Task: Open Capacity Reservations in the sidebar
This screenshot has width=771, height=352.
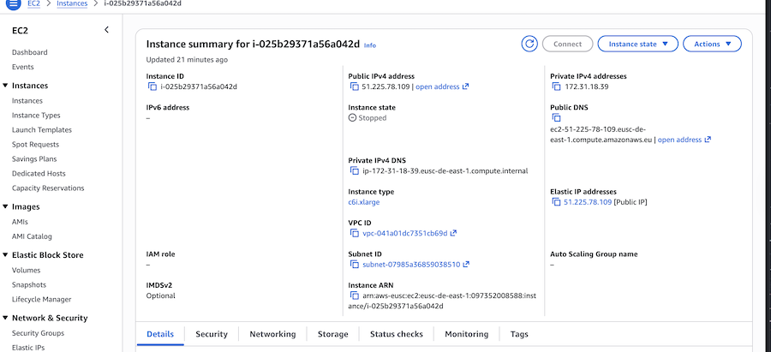Action: click(x=48, y=188)
